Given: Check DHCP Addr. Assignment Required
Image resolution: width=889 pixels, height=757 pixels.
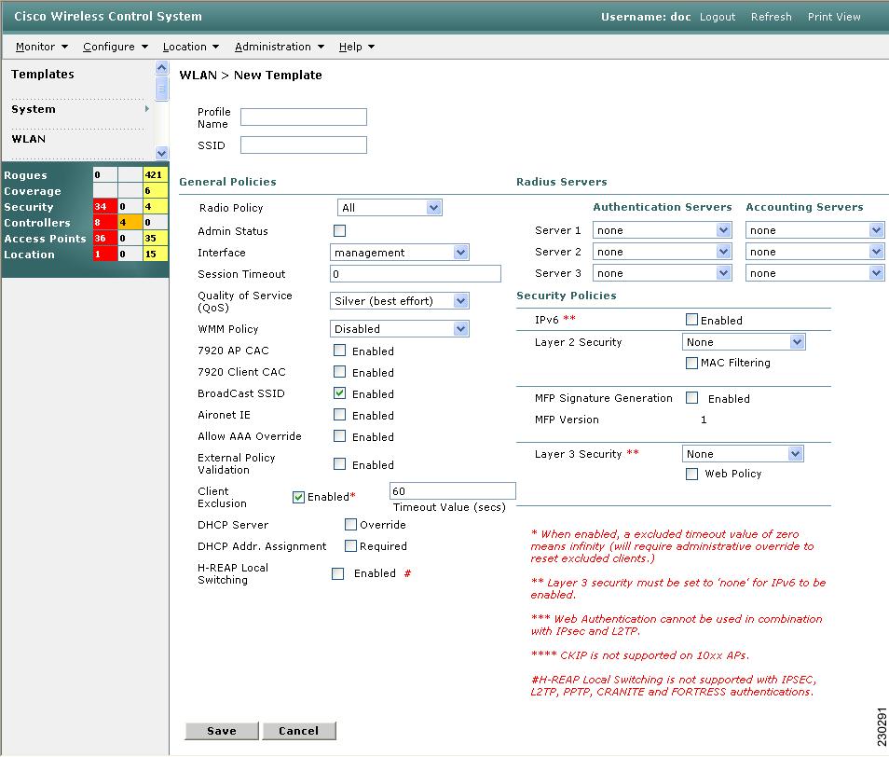Looking at the screenshot, I should (x=351, y=546).
